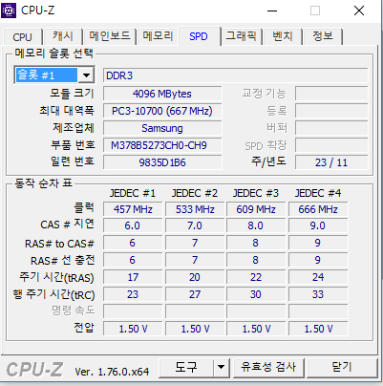383x386 pixels.
Task: Click tRC value 27
Action: coord(195,294)
